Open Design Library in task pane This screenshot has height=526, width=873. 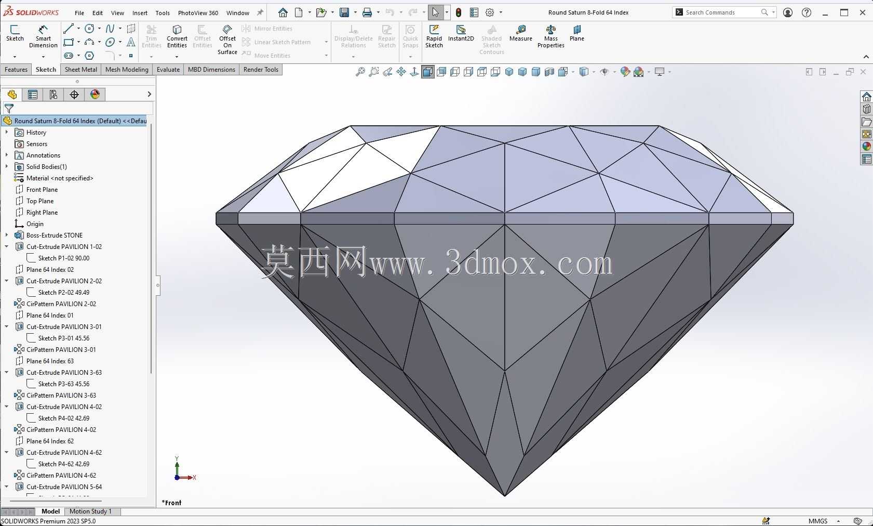pos(866,109)
